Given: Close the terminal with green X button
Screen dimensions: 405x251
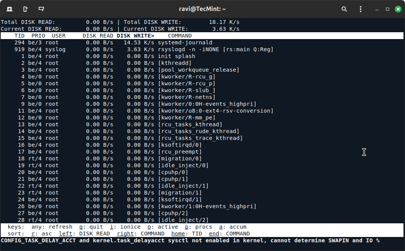Looking at the screenshot, I should pos(398,9).
